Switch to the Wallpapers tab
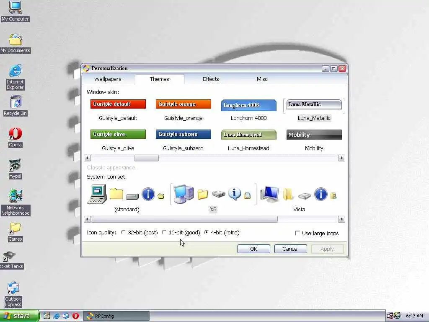This screenshot has width=429, height=322. 108,79
